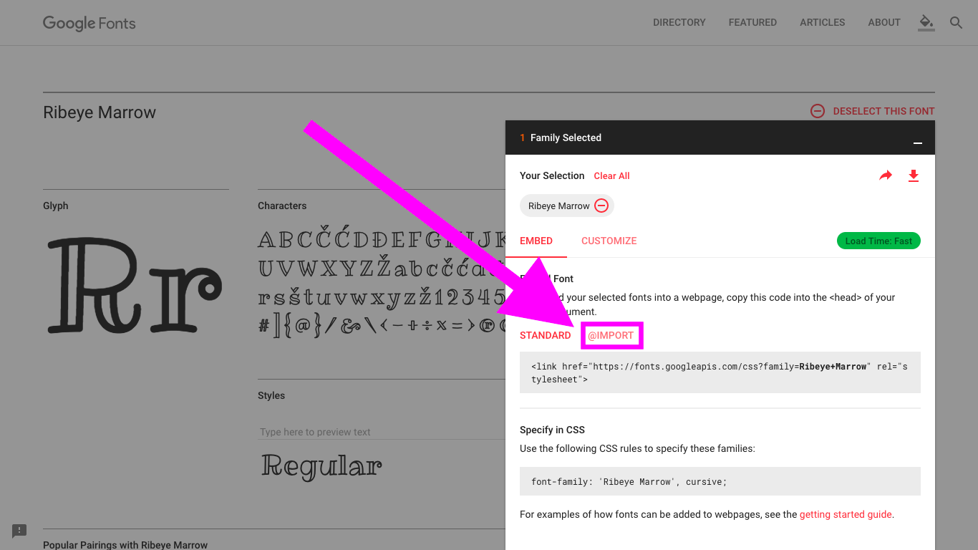
Task: Switch to the @IMPORT embed option
Action: point(611,335)
